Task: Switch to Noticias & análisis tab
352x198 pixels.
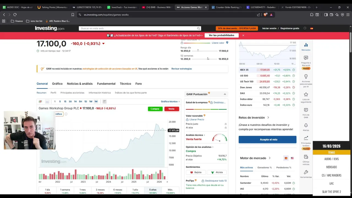Action: (80, 84)
